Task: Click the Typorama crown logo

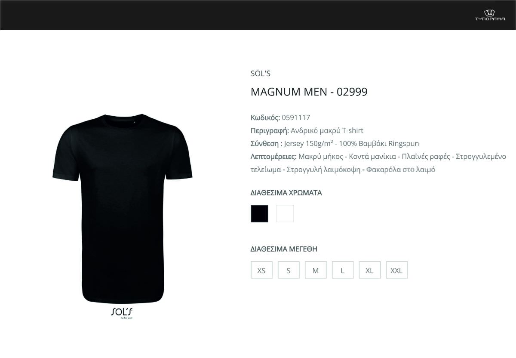Action: coord(489,15)
